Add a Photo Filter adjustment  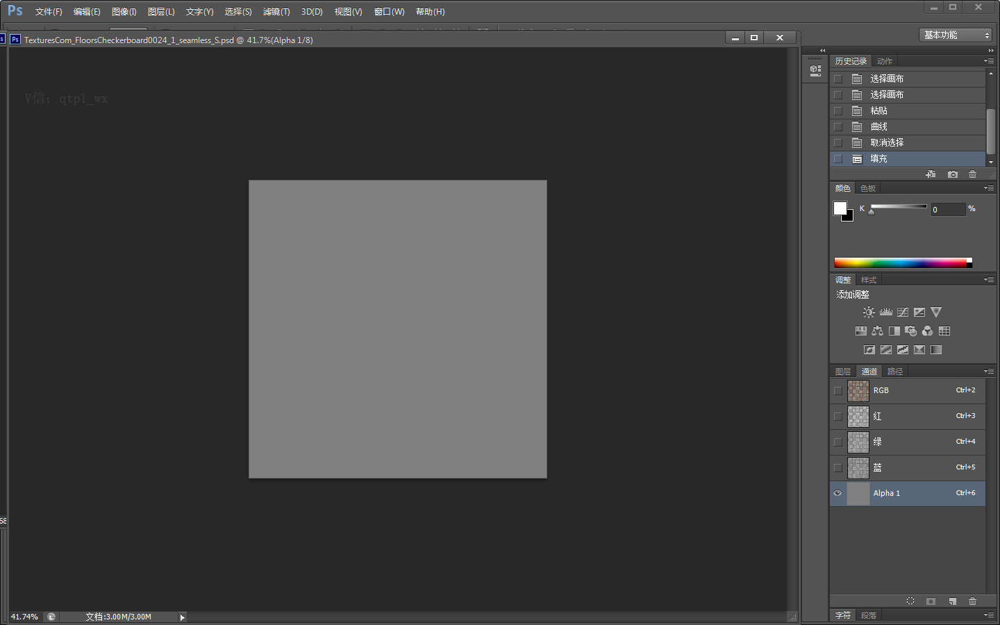(911, 331)
